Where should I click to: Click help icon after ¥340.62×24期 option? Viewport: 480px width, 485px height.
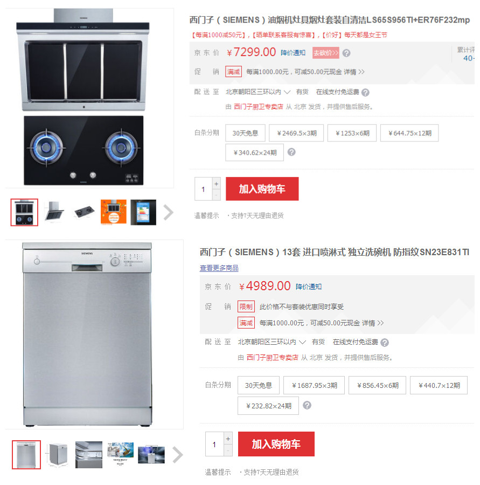[x=291, y=152]
